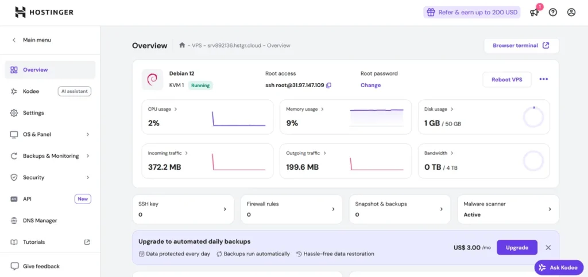
Task: Open Bandwidth details chevron
Action: click(452, 153)
